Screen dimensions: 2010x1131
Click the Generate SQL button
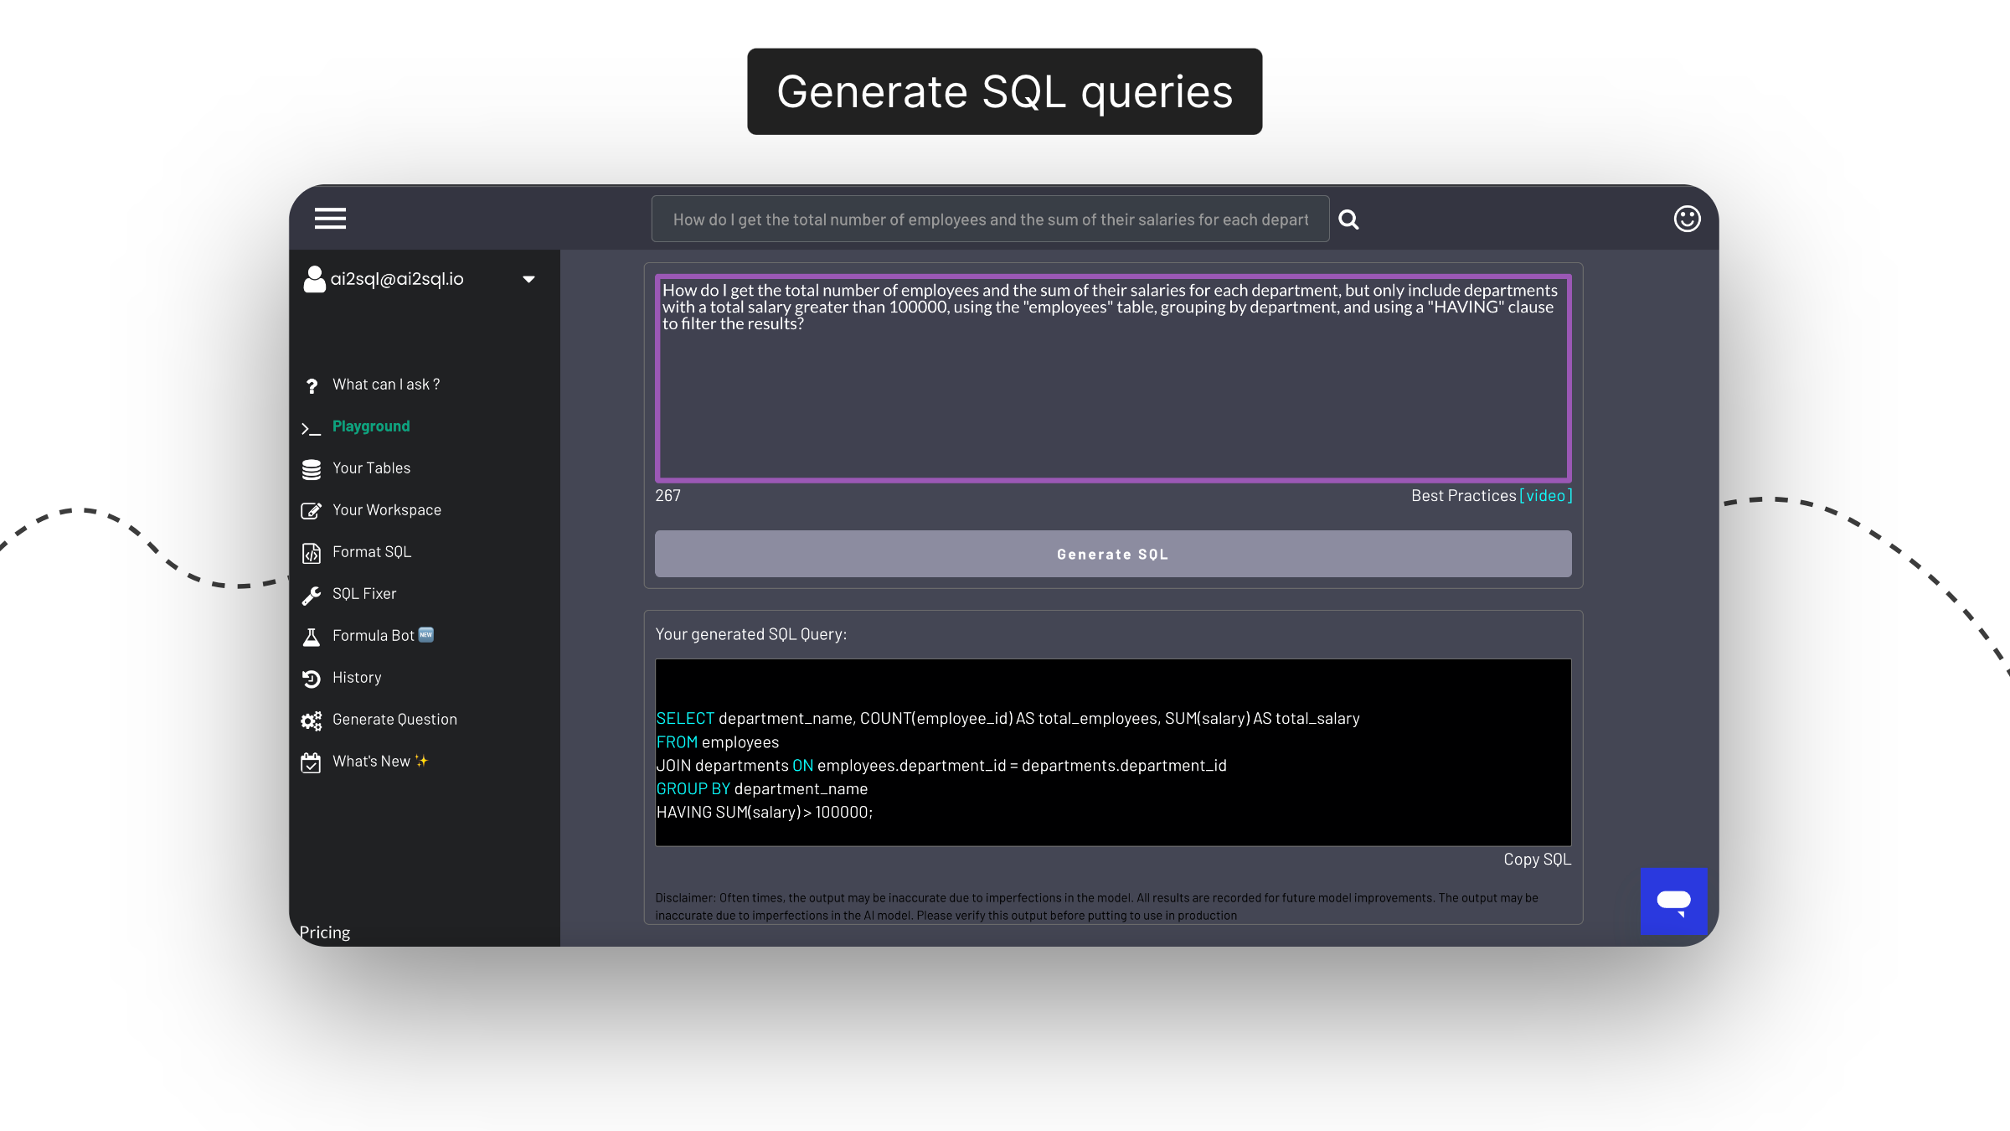(1111, 552)
